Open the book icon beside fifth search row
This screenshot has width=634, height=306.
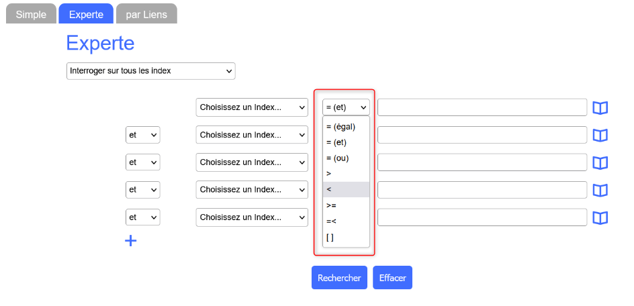pos(600,217)
